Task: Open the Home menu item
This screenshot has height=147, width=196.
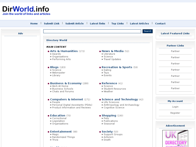Action: (34, 23)
